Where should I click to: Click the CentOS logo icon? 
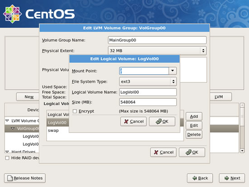[x=12, y=14]
